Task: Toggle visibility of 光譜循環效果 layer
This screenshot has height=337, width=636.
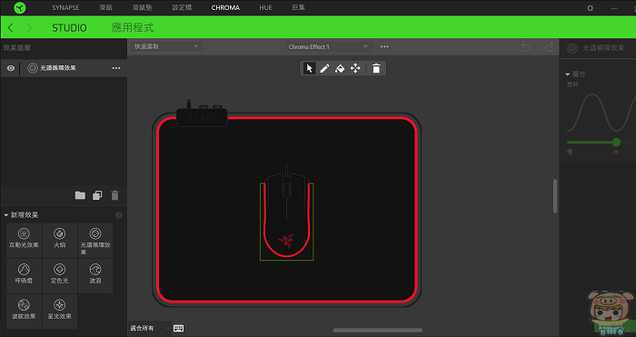Action: [x=11, y=68]
